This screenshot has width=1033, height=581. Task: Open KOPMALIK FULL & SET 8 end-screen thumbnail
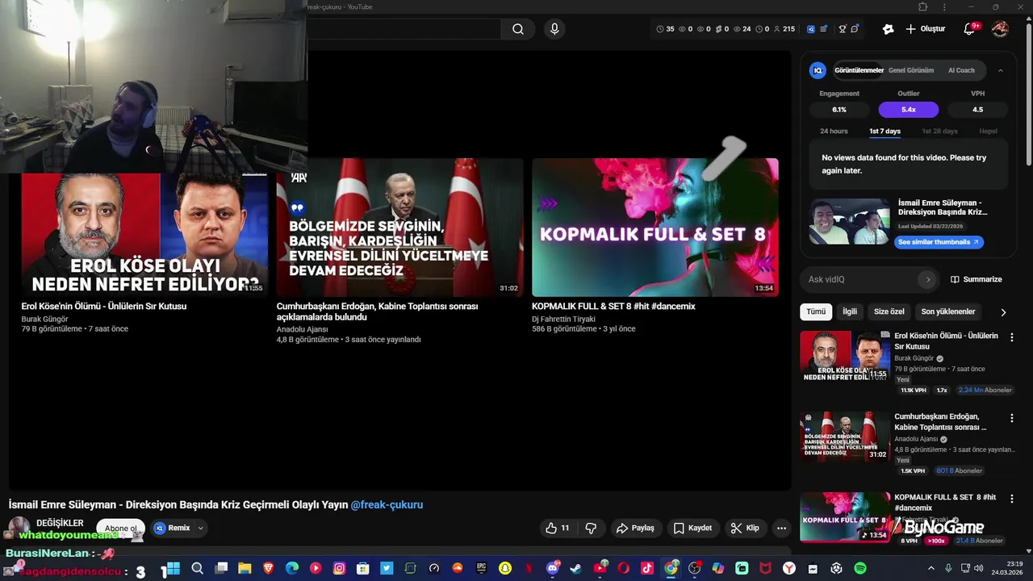[x=655, y=228]
